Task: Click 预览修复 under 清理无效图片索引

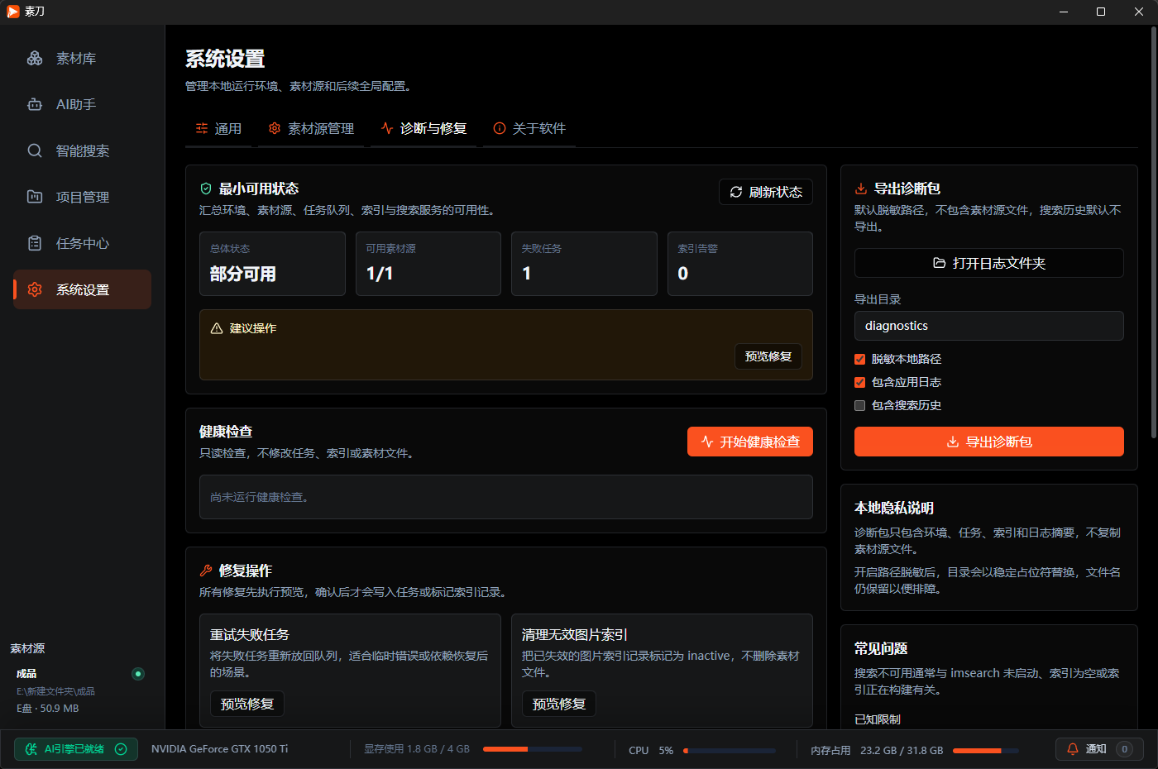Action: point(559,704)
